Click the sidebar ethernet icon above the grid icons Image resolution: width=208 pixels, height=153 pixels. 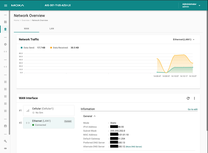(5, 67)
